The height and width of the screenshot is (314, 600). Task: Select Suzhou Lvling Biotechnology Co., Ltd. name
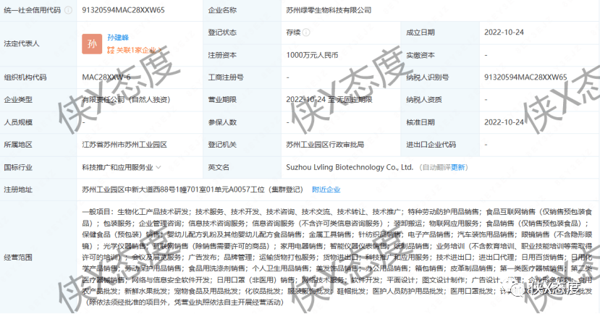tap(350, 167)
